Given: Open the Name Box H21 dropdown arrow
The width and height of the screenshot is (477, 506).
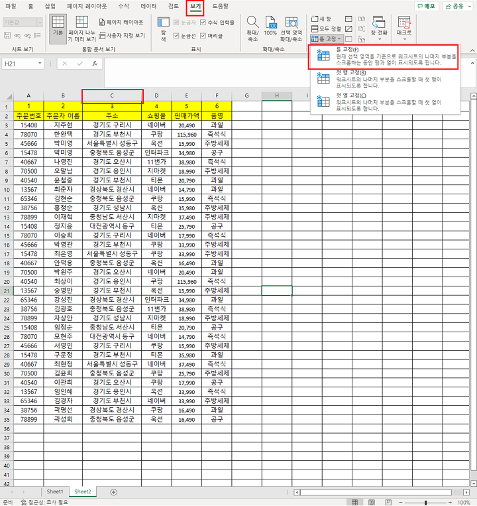Looking at the screenshot, I should pyautogui.click(x=40, y=64).
